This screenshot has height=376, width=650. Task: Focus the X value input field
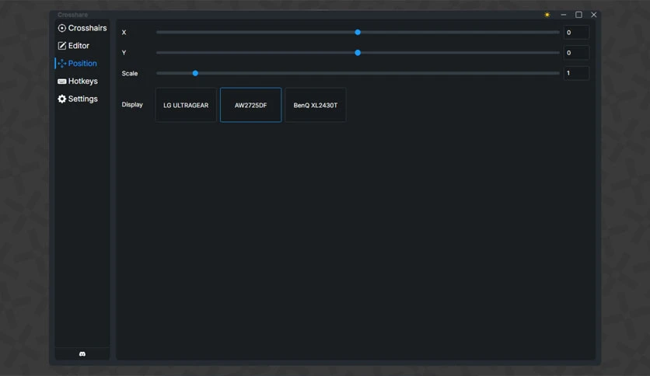pyautogui.click(x=576, y=33)
